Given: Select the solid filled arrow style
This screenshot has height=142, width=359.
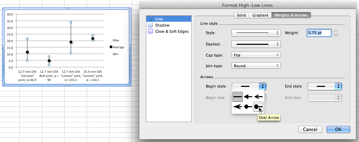Looking at the screenshot, I should (248, 97).
